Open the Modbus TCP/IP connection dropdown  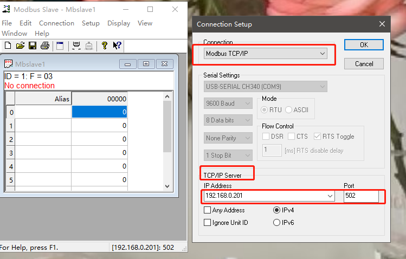pos(266,54)
